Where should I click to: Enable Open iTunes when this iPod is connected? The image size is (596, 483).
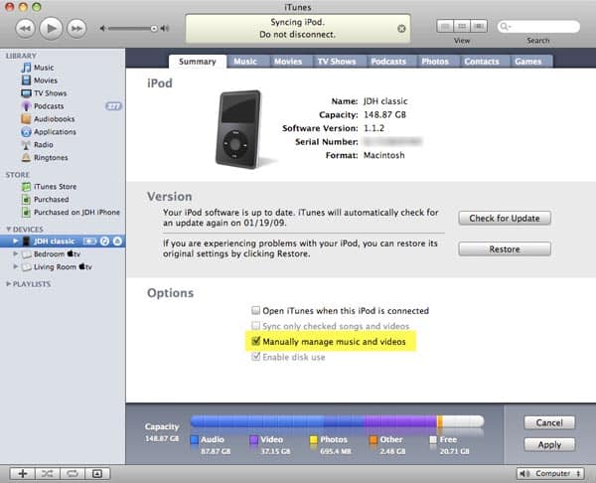[256, 310]
